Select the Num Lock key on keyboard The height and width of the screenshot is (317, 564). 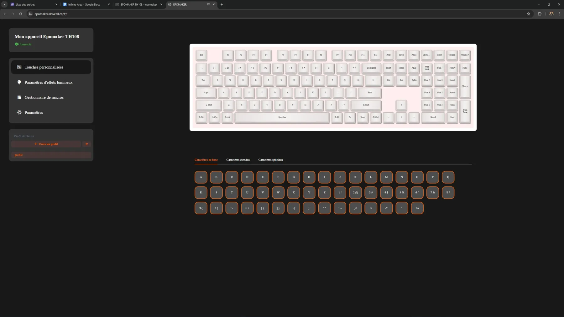pyautogui.click(x=427, y=68)
